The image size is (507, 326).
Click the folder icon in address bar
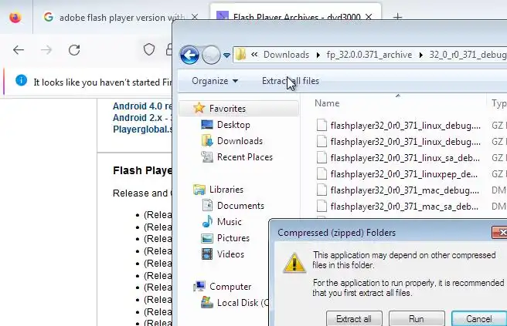click(x=240, y=55)
